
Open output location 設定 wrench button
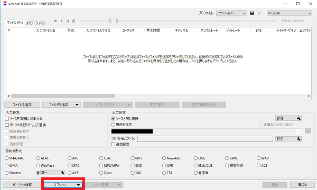click(x=288, y=118)
